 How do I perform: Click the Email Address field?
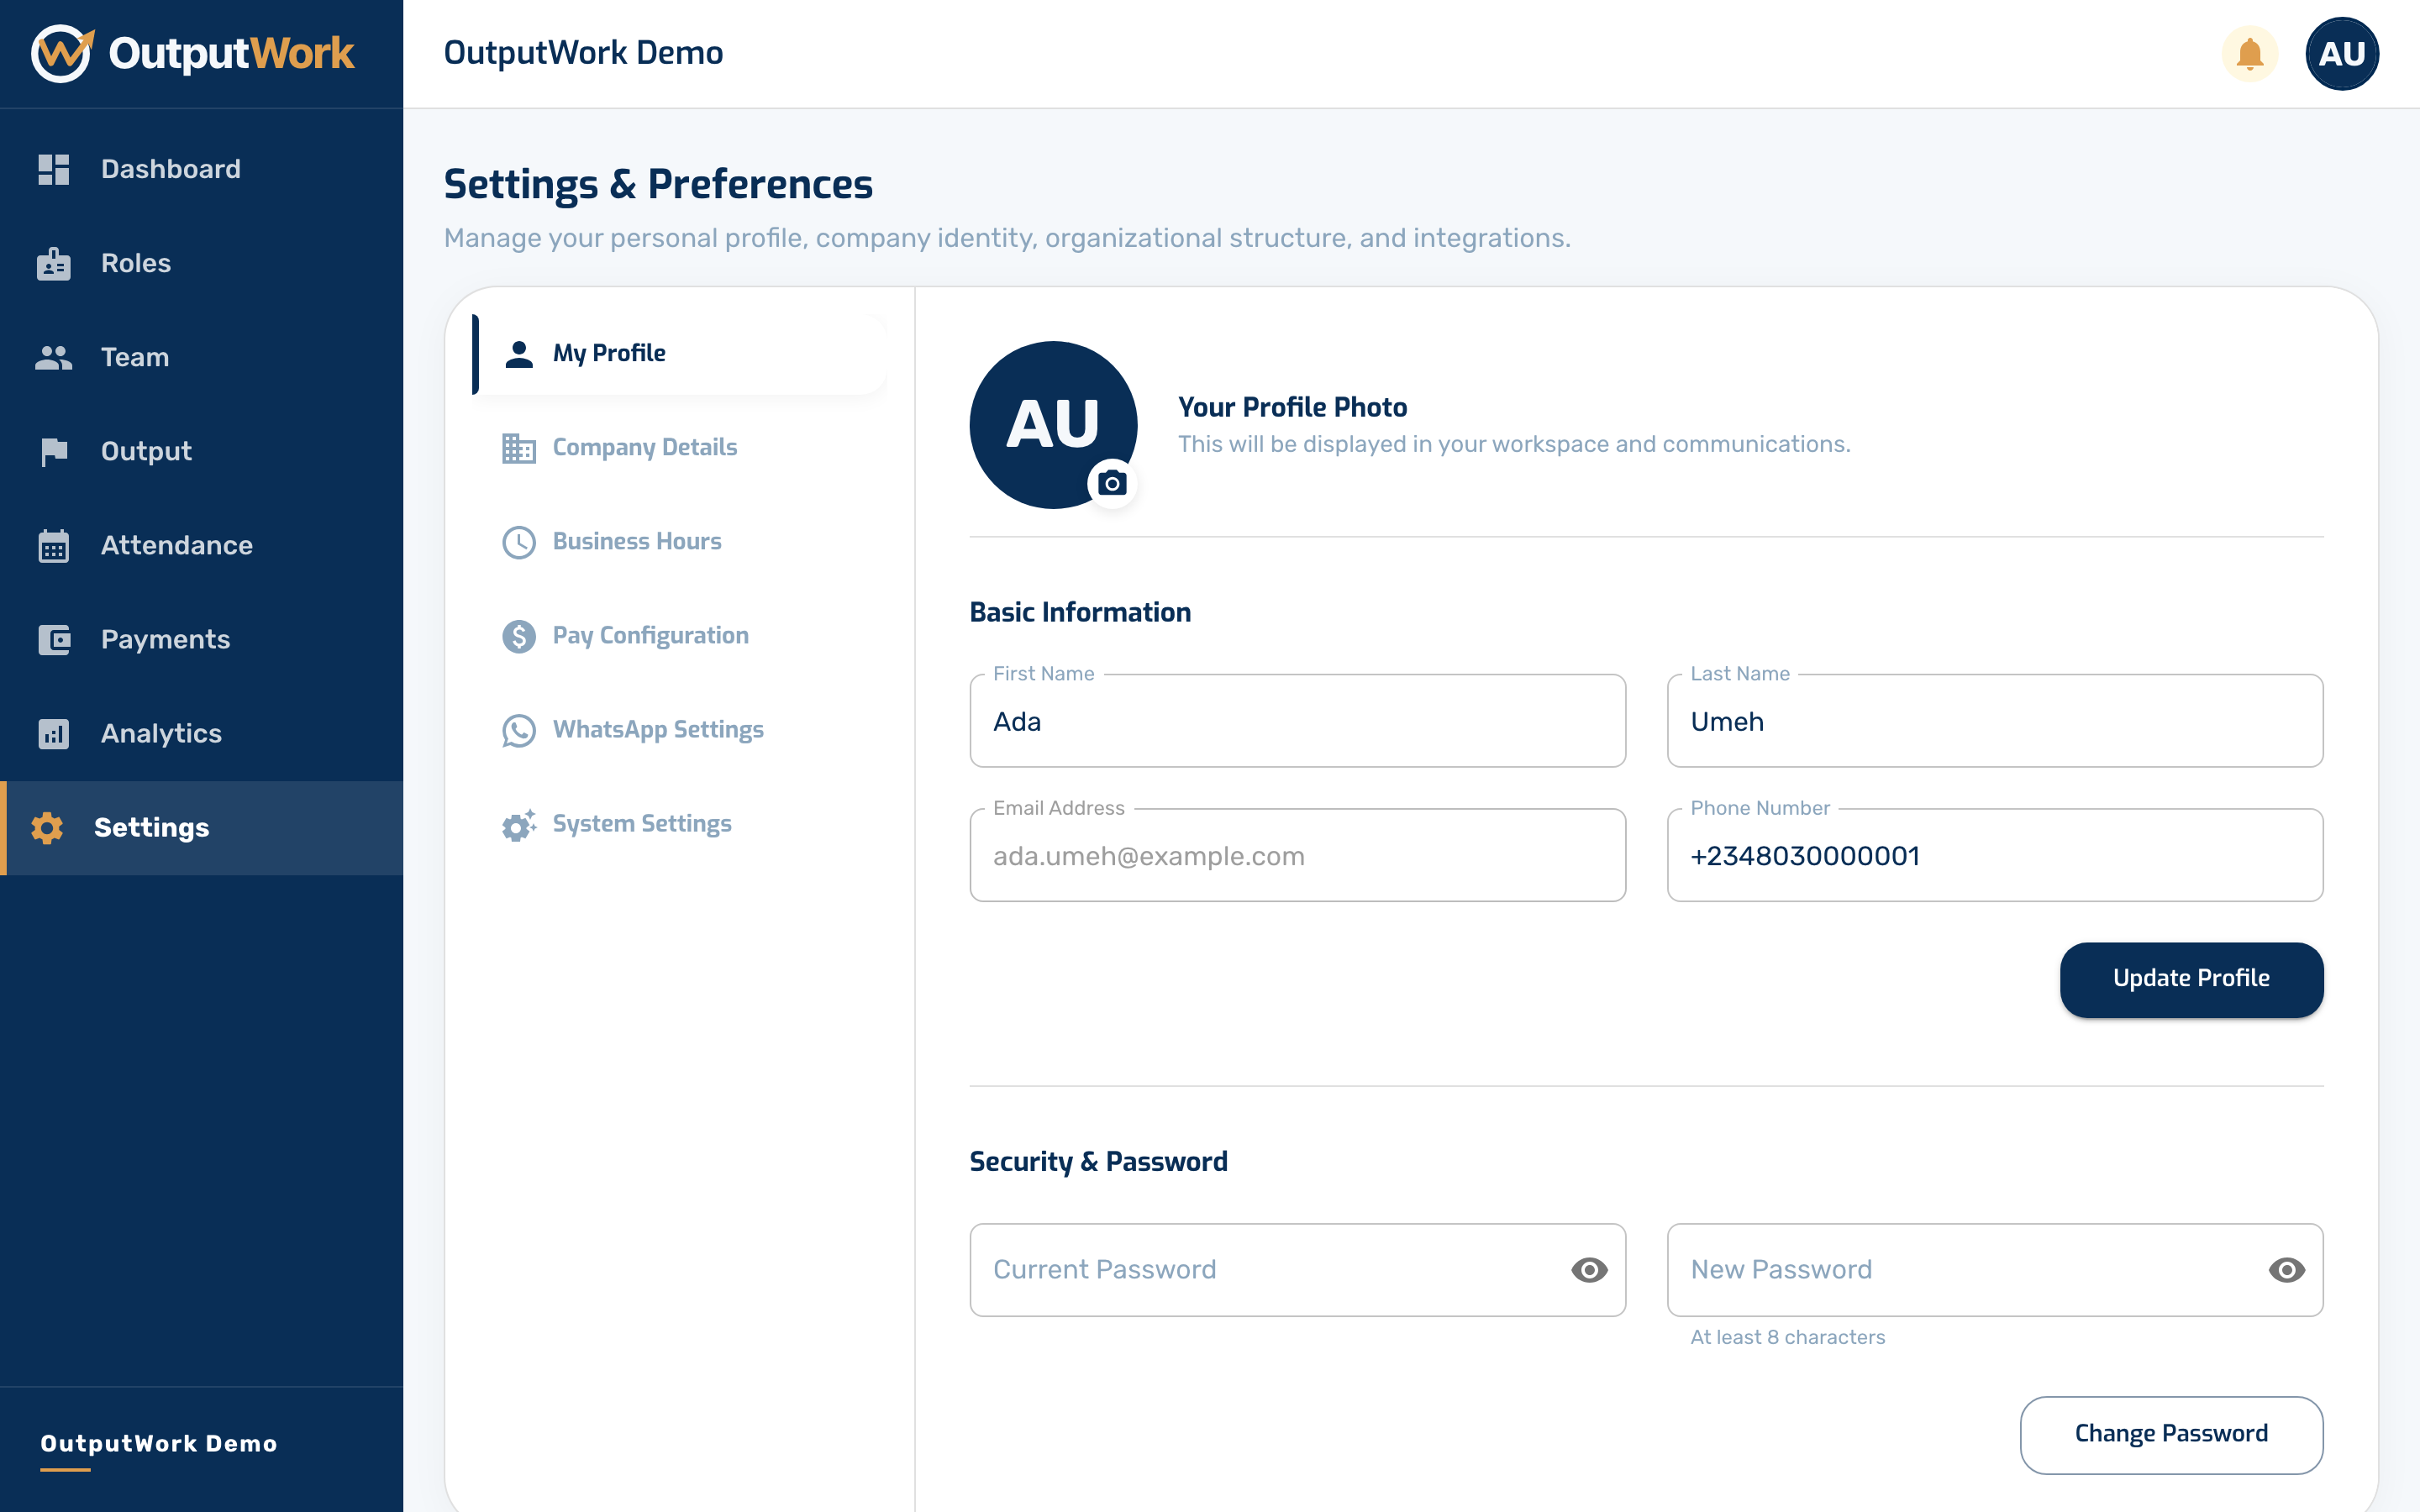point(1297,855)
